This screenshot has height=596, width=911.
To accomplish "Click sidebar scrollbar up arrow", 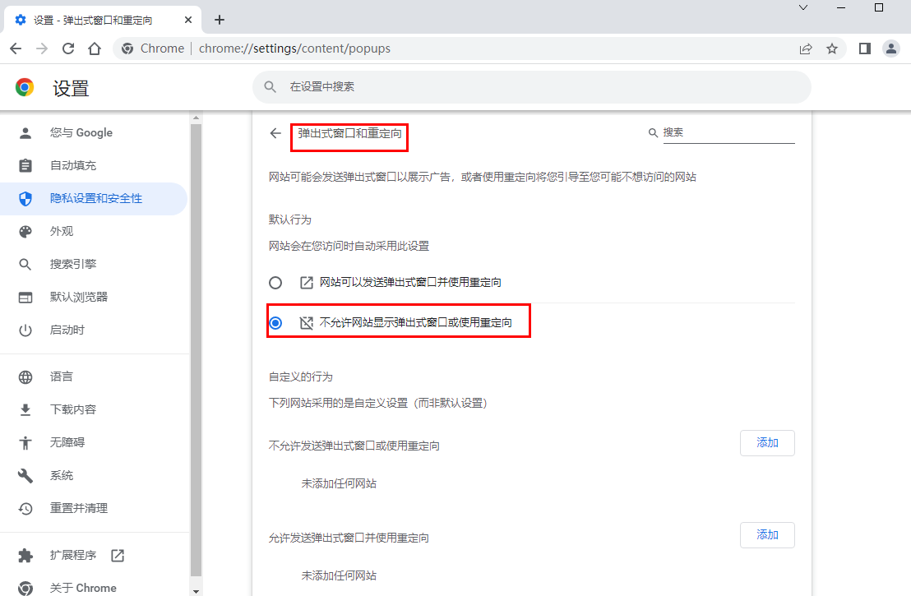I will [196, 118].
